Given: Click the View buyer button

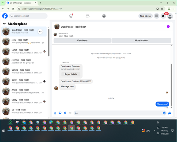Looking at the screenshot, I should coord(82,40).
